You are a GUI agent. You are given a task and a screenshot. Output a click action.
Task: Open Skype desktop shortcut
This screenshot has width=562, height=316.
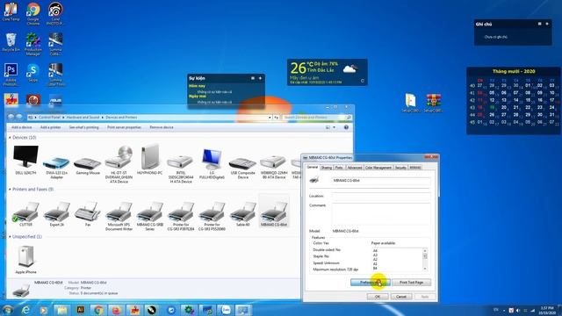33,73
